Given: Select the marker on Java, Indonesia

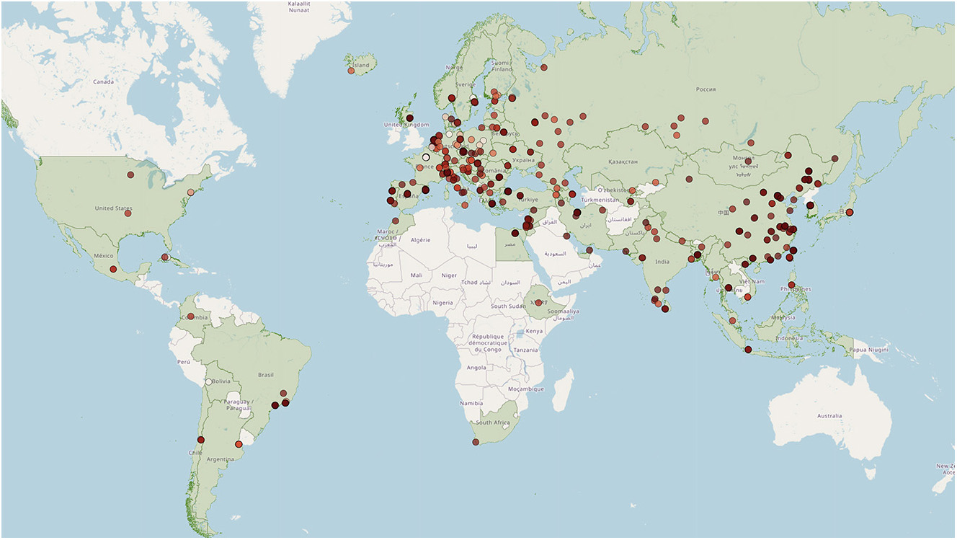Looking at the screenshot, I should pos(748,350).
